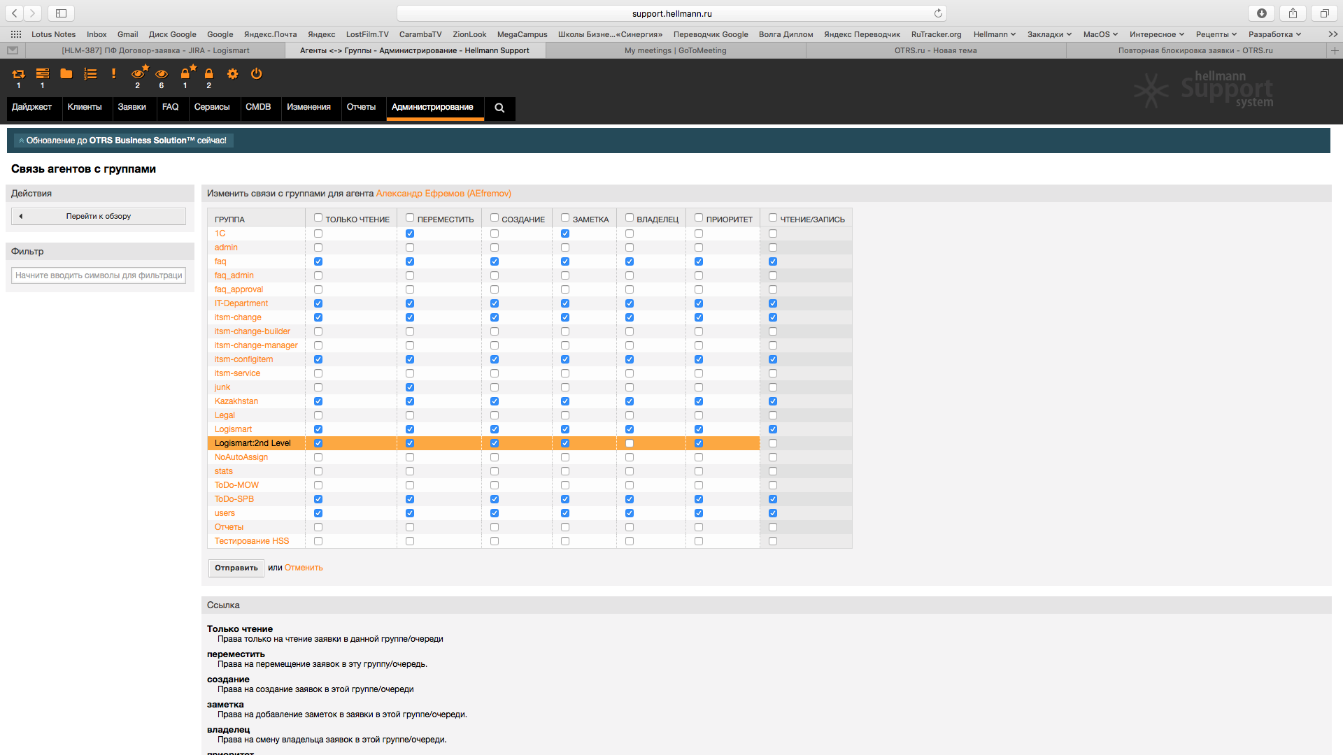The width and height of the screenshot is (1343, 755).
Task: Click the exclamation mark escalation icon
Action: pyautogui.click(x=113, y=73)
